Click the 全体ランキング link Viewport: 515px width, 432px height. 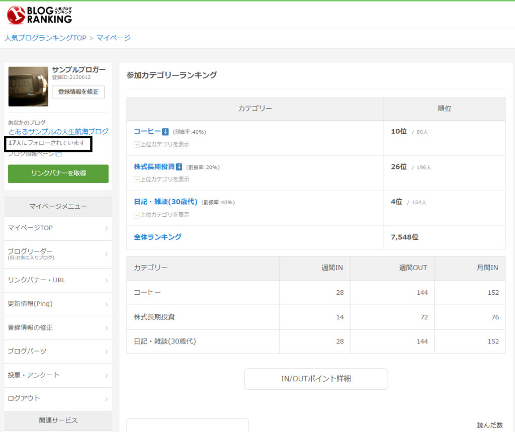tap(157, 237)
